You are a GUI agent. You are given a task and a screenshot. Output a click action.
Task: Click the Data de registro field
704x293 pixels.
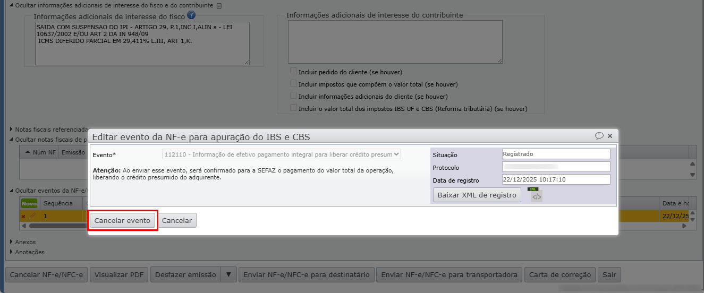pos(556,179)
